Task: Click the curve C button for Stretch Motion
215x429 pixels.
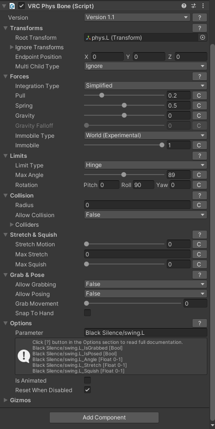Action: coord(199,244)
